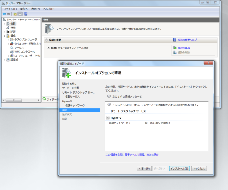
Task: Click the 役割の概要ヘルプ book icon
Action: click(175, 40)
